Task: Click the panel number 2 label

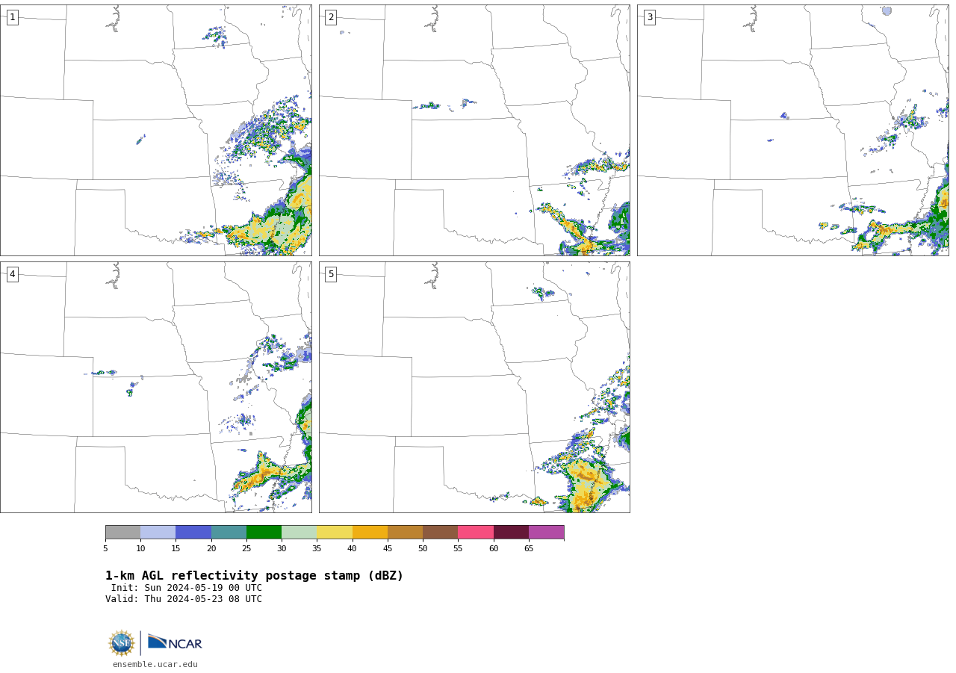Action: (331, 17)
